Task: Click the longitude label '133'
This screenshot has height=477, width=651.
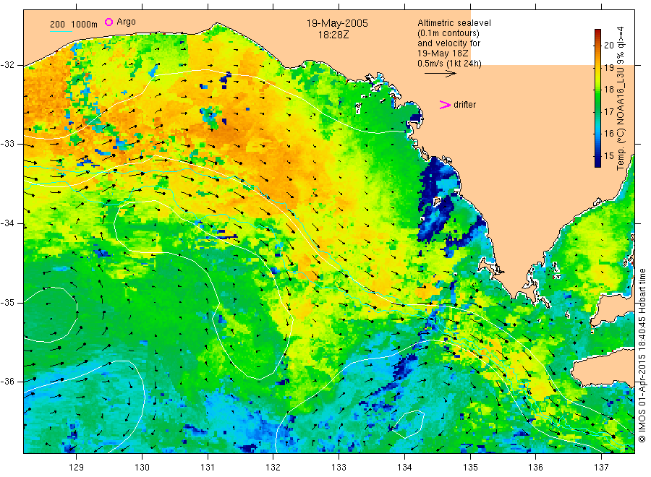Action: (x=339, y=468)
